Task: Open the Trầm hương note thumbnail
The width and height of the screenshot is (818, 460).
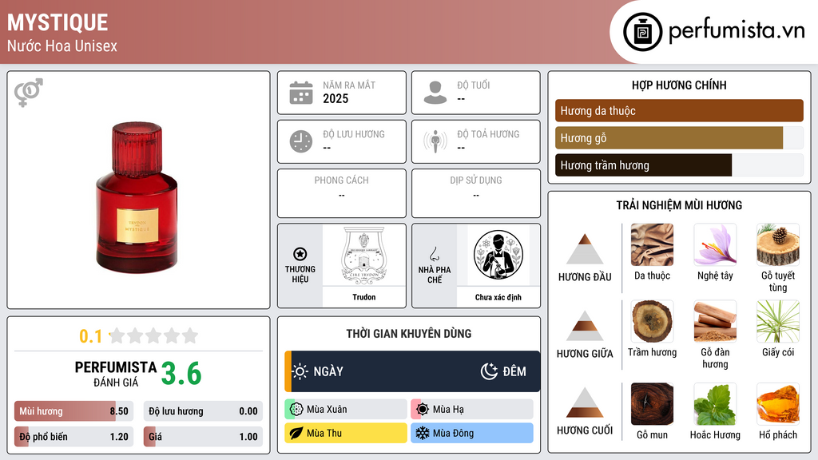Action: 652,321
